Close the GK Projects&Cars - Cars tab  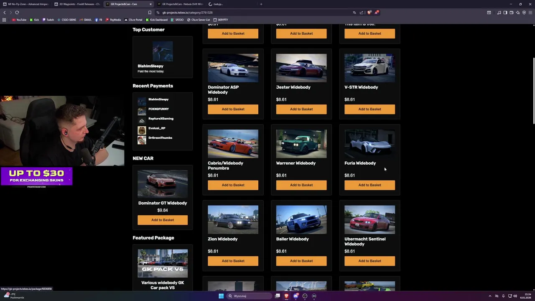[x=150, y=4]
